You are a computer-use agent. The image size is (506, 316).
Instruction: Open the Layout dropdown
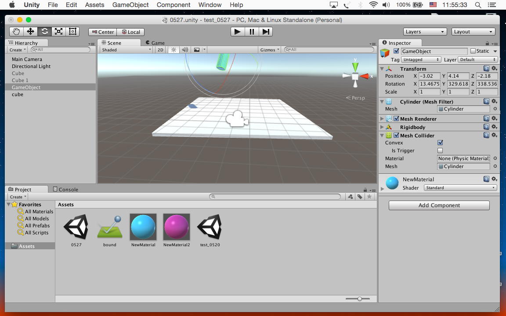[x=473, y=32]
